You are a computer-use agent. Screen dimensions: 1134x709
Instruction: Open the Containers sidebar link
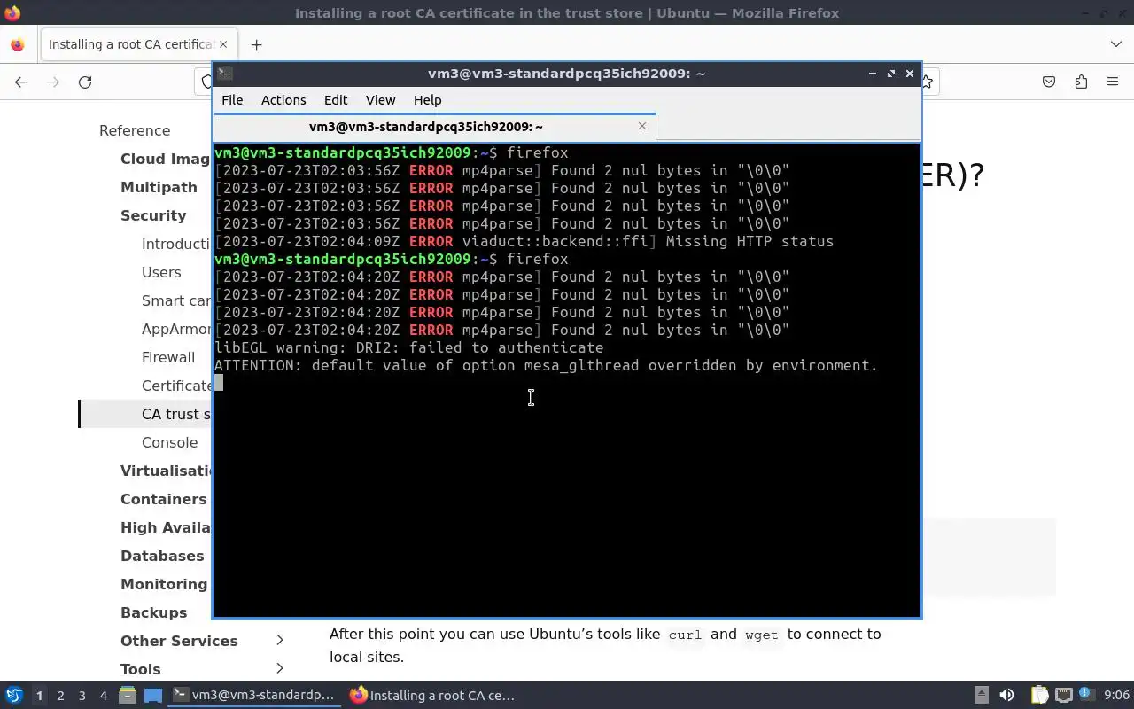164,499
